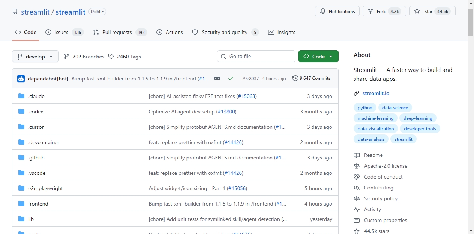Click the Custom properties icon
Viewport: 474px width, 234px height.
[x=357, y=220]
